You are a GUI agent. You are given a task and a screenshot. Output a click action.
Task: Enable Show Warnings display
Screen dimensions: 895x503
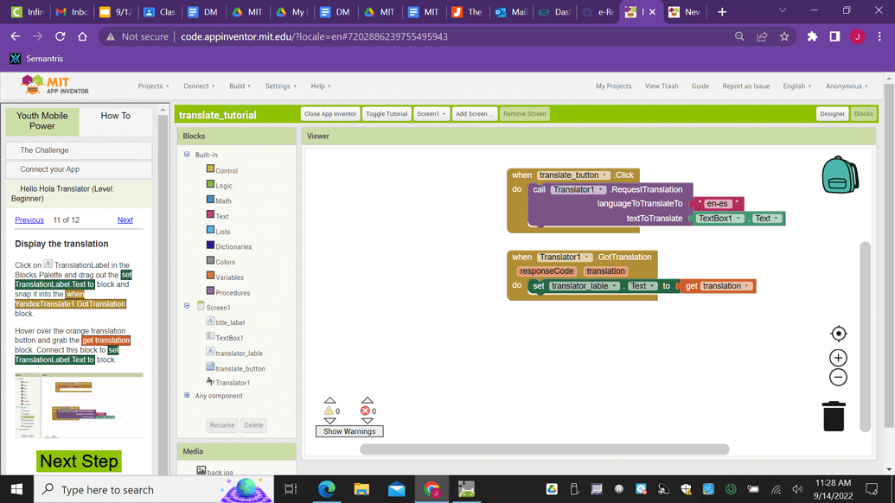[349, 430]
